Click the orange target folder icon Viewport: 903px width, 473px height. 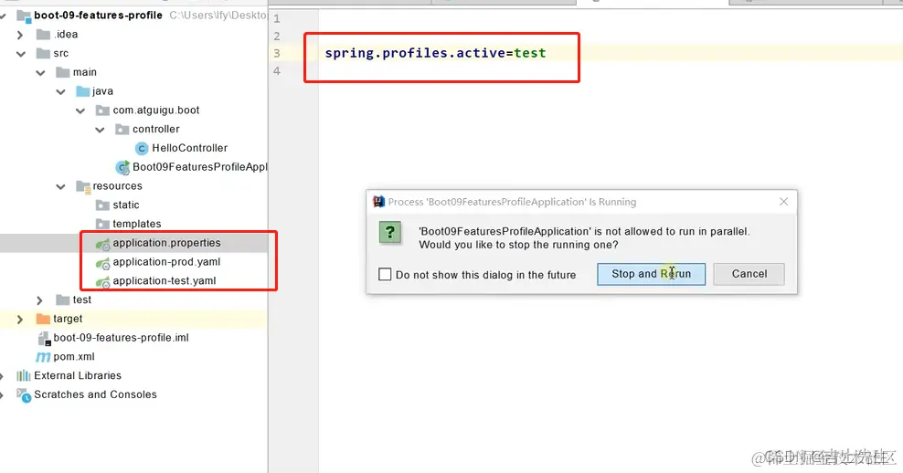[x=43, y=320]
